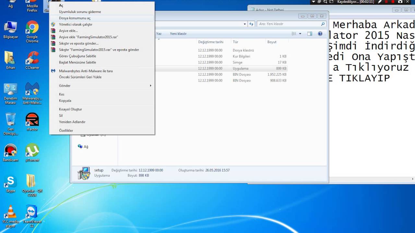Click the pencil drawing icon in recorder bar
This screenshot has height=233, width=415.
380,2
